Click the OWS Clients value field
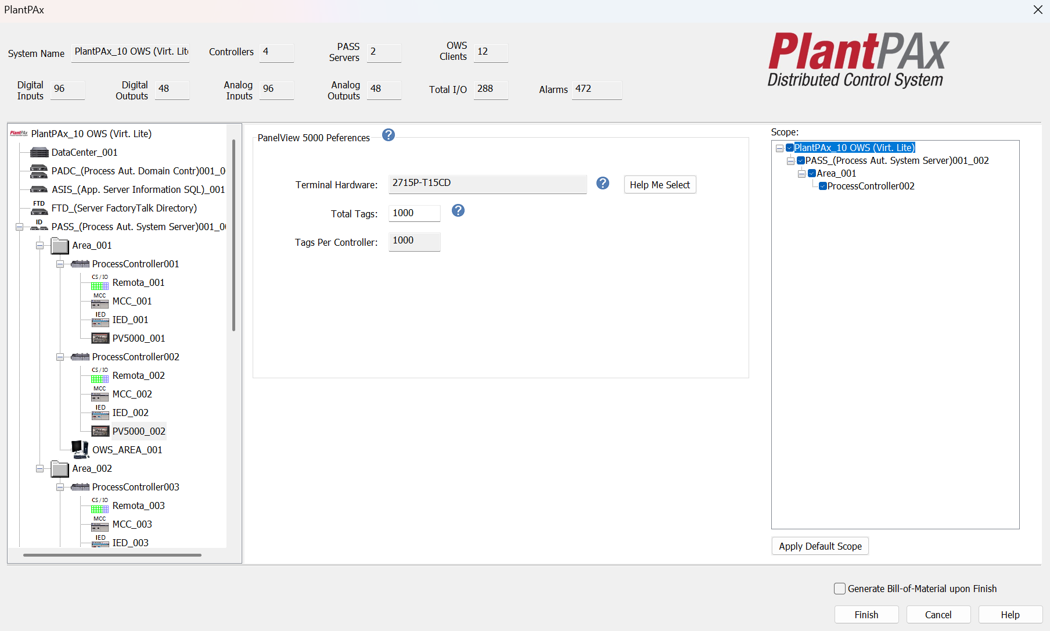 [x=491, y=52]
